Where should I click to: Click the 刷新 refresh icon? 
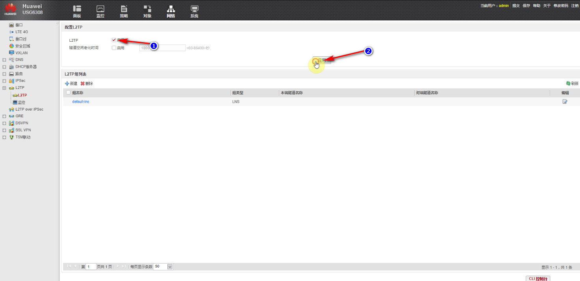tap(568, 83)
